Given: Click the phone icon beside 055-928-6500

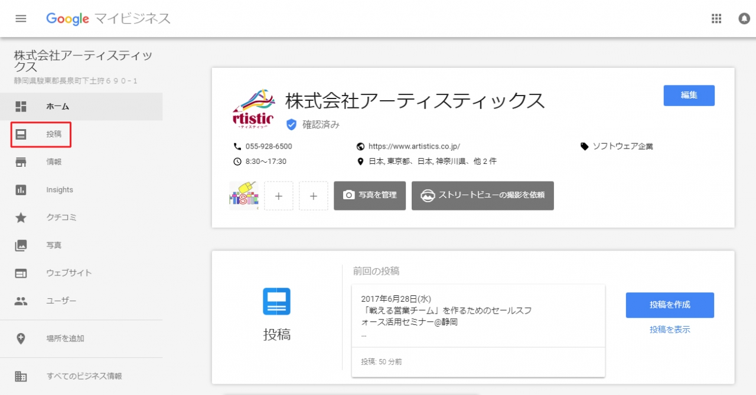Looking at the screenshot, I should point(237,146).
